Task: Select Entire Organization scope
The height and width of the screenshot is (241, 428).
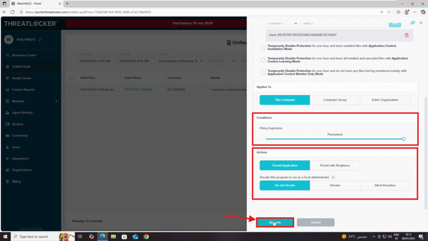Action: tap(385, 100)
